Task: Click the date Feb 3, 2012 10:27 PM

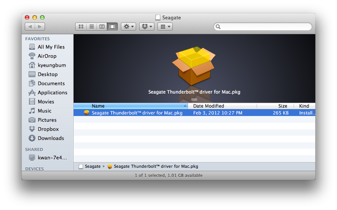Action: click(218, 113)
